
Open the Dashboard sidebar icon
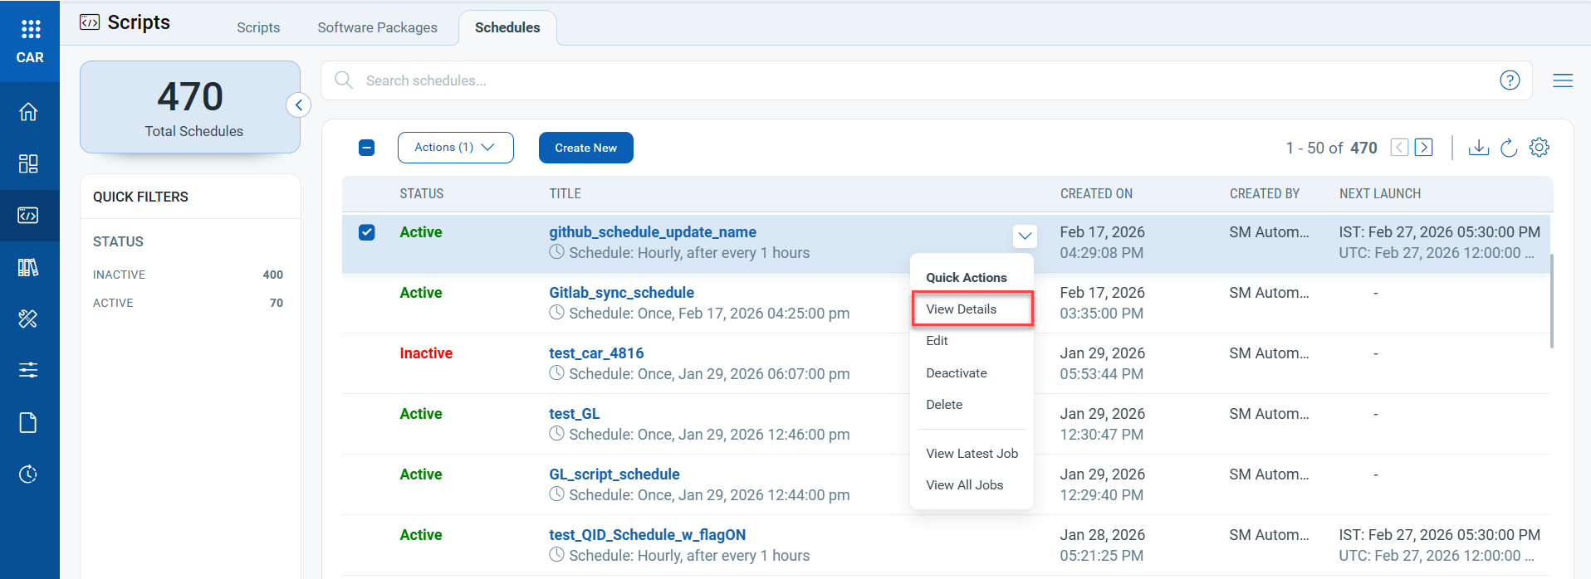pos(28,163)
